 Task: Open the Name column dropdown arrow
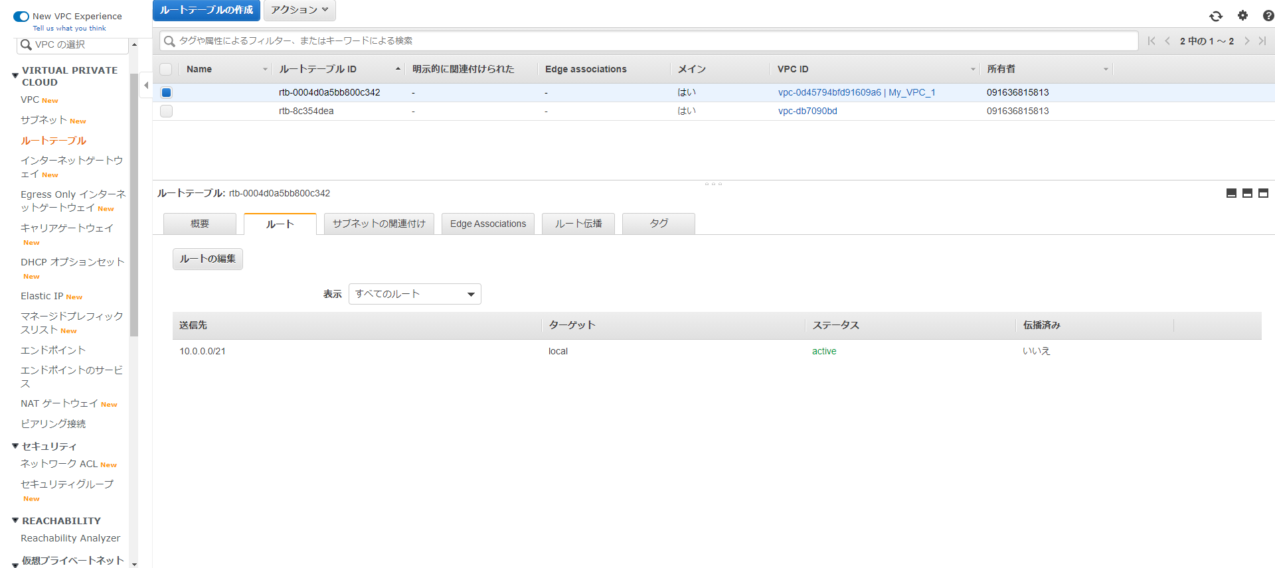tap(265, 69)
